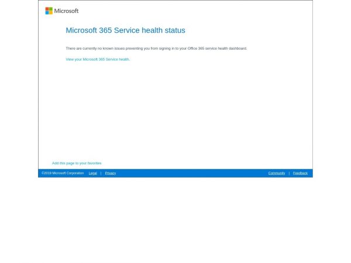
Task: Visit the Community link in footer
Action: pos(277,173)
